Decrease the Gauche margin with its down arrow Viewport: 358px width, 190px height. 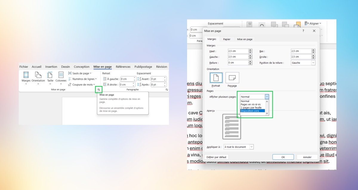[x=250, y=58]
